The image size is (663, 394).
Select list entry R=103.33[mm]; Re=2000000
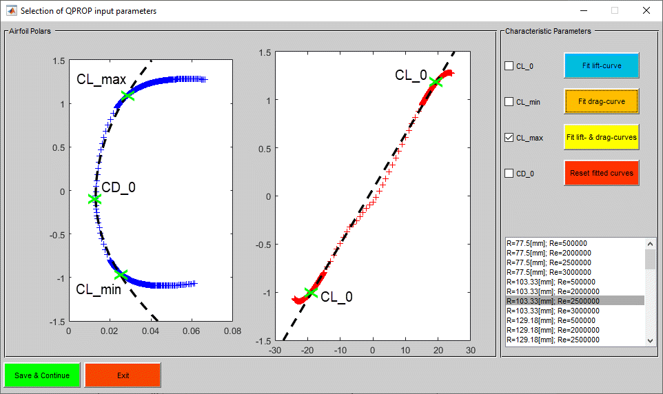(x=575, y=291)
